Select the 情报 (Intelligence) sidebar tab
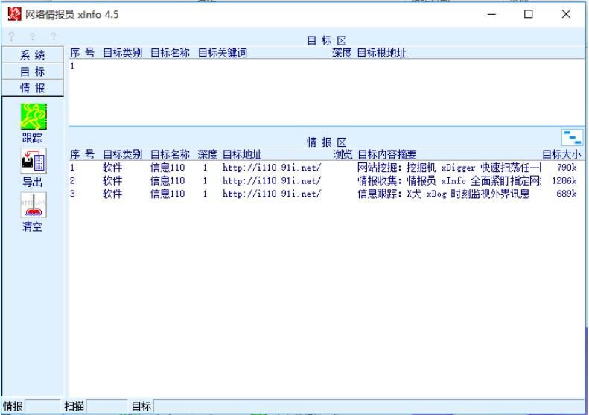 point(32,88)
